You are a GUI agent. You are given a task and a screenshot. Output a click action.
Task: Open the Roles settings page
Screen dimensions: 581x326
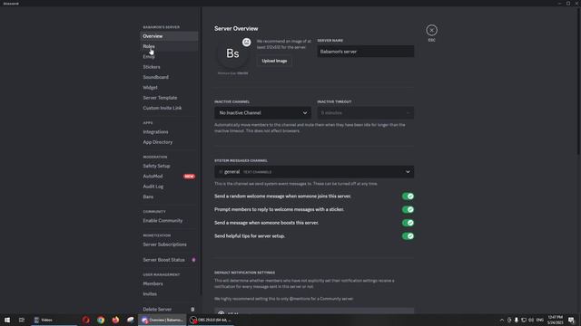pyautogui.click(x=170, y=46)
